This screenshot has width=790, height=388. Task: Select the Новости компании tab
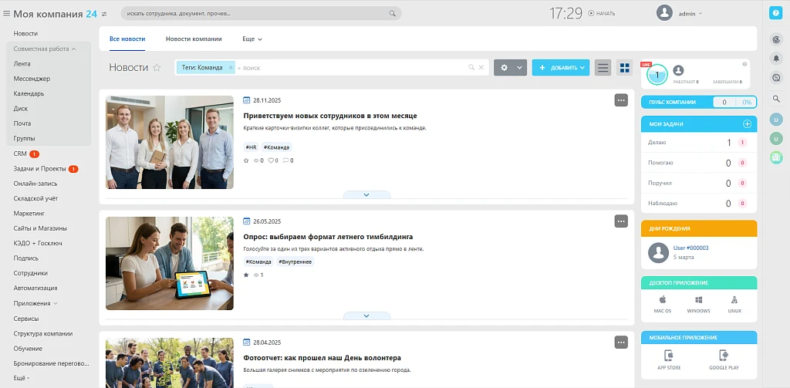pyautogui.click(x=194, y=39)
